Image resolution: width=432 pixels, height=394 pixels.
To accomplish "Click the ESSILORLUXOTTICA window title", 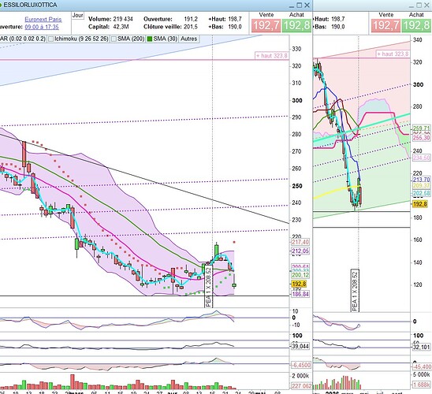I will pos(30,5).
